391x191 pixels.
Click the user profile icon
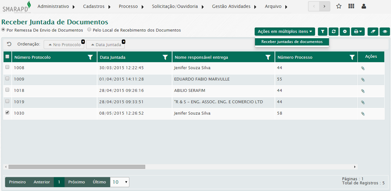click(364, 6)
